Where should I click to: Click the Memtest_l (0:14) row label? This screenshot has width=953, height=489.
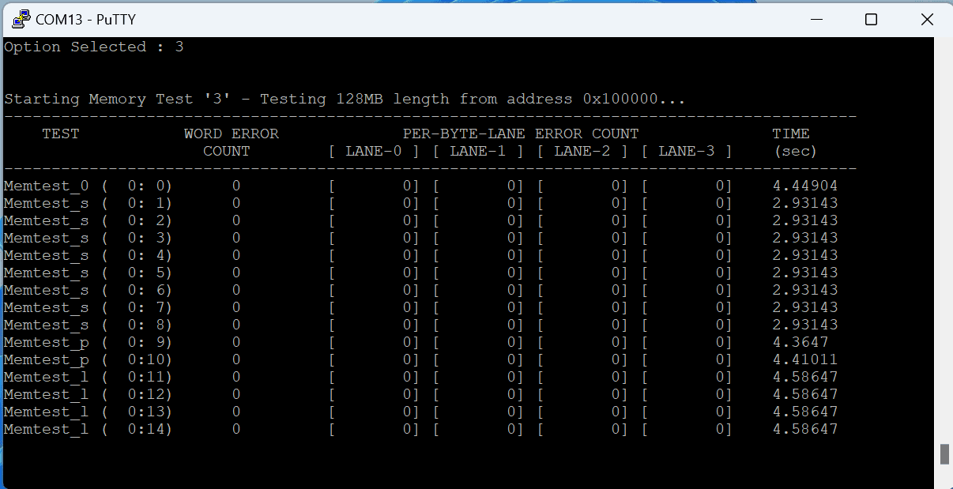click(x=46, y=429)
